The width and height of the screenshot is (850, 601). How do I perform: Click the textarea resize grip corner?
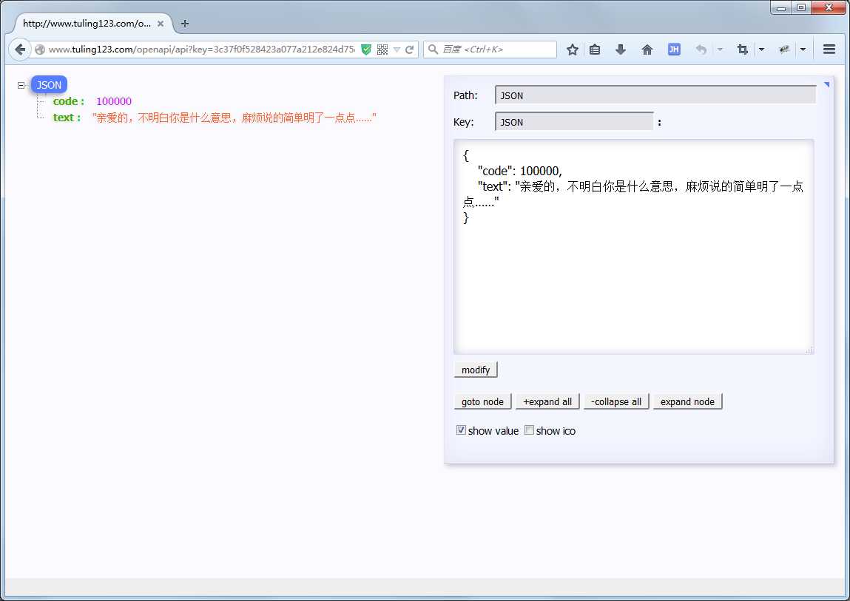pos(809,350)
